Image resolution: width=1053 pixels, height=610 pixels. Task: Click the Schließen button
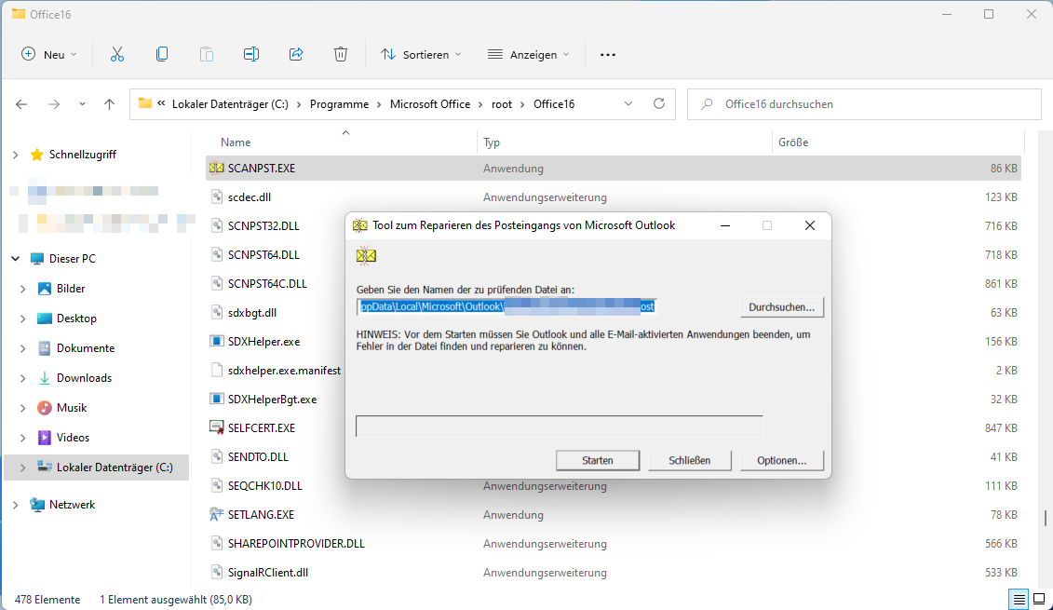690,460
